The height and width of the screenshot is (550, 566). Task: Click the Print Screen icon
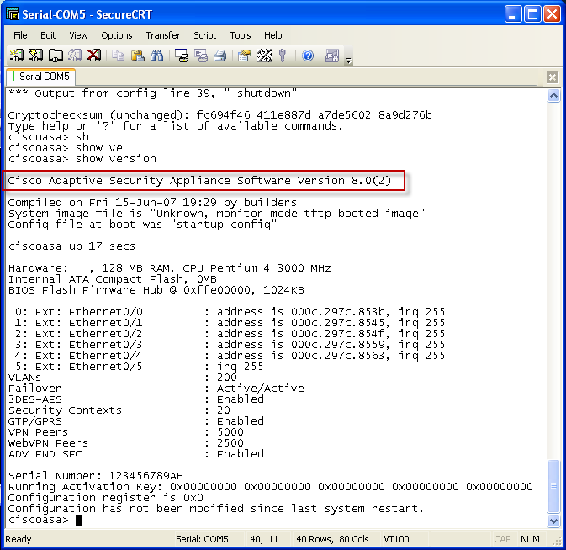coord(182,56)
